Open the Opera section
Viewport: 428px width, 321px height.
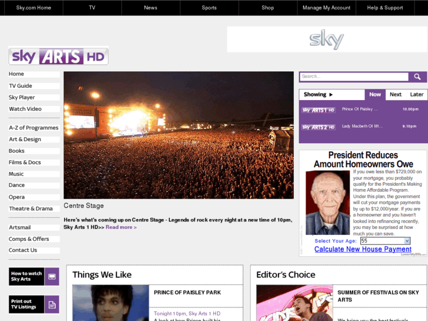pos(34,197)
